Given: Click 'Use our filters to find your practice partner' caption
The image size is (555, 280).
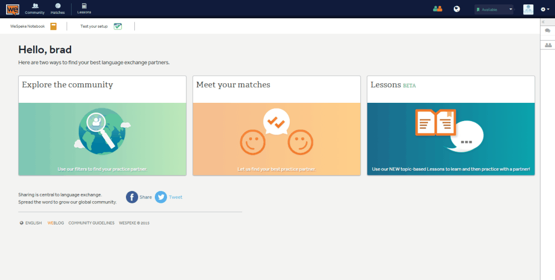Looking at the screenshot, I should (x=102, y=169).
